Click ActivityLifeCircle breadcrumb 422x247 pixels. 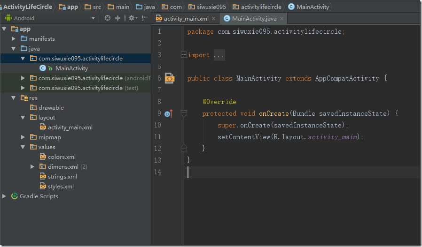(27, 7)
